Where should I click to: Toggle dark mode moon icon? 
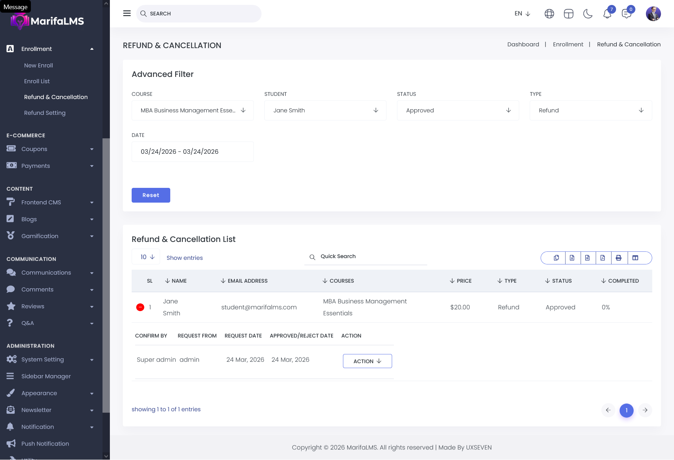tap(588, 14)
